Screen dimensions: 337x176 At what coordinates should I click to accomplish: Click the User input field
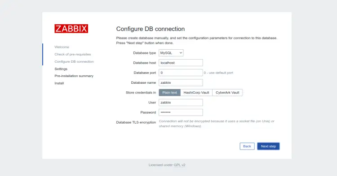[181, 103]
